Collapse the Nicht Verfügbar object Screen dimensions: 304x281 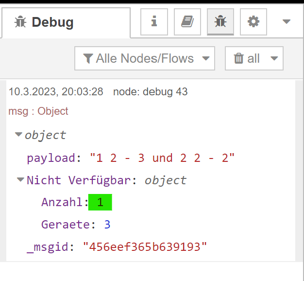point(20,179)
